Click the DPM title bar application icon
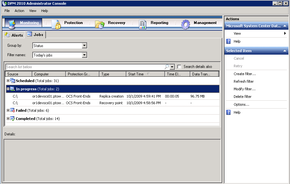Viewport: 290px width, 184px height. [x=4, y=3]
